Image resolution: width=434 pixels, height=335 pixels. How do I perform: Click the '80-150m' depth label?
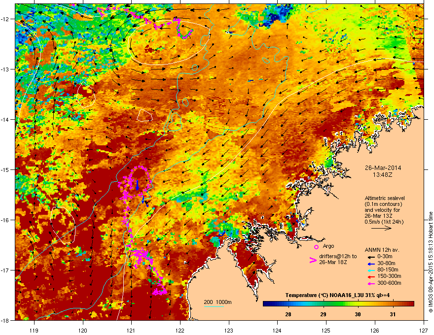click(388, 269)
